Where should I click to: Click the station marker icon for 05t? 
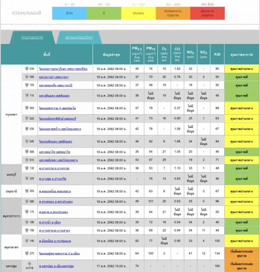point(27,77)
